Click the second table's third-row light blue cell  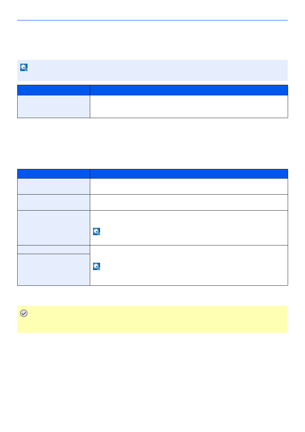click(54, 228)
